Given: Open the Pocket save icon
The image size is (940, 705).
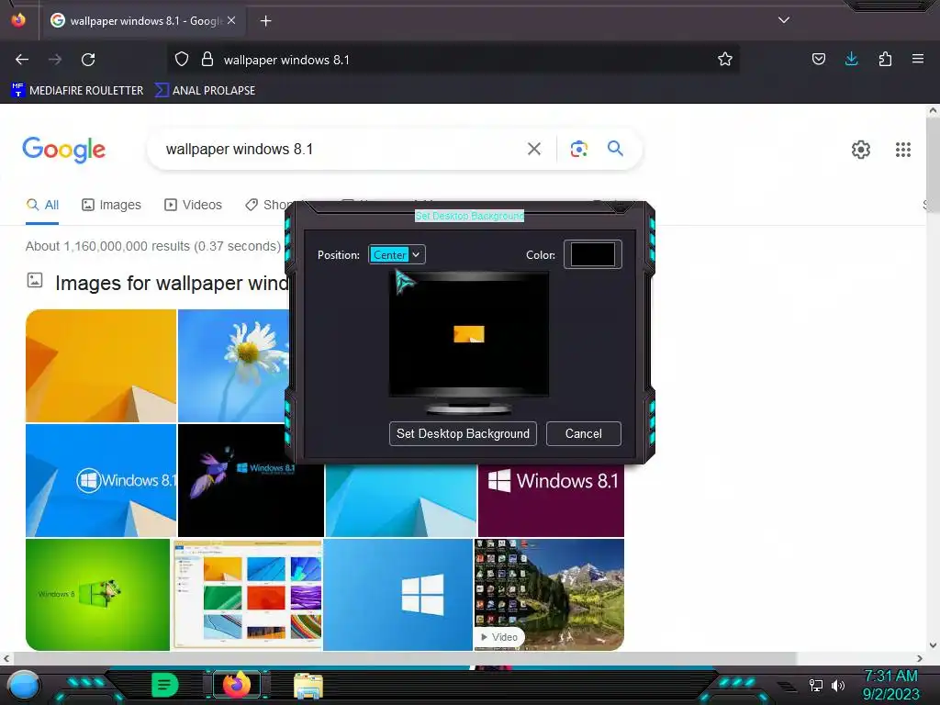Looking at the screenshot, I should click(x=818, y=59).
